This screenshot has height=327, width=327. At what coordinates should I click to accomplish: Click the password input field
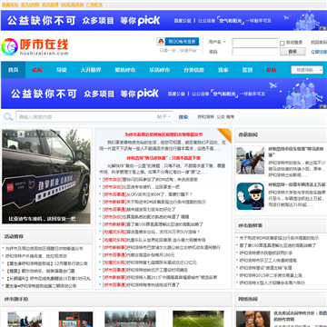pyautogui.click(x=255, y=52)
